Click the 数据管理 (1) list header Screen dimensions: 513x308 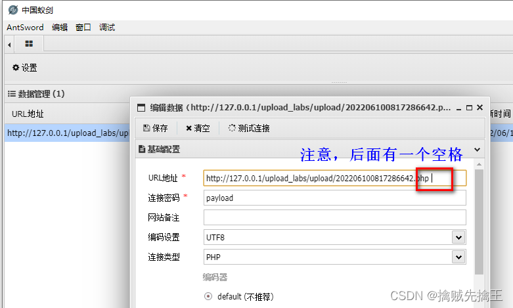click(x=36, y=94)
